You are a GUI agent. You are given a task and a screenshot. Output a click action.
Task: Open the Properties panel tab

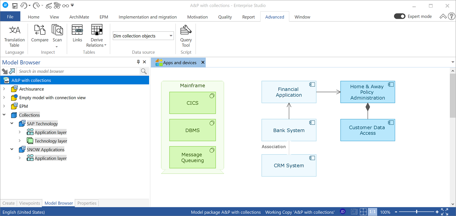click(87, 203)
